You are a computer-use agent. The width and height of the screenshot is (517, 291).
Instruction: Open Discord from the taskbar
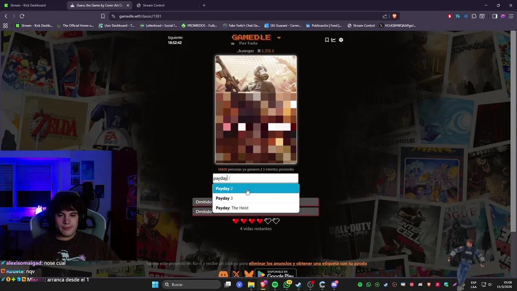(x=334, y=285)
